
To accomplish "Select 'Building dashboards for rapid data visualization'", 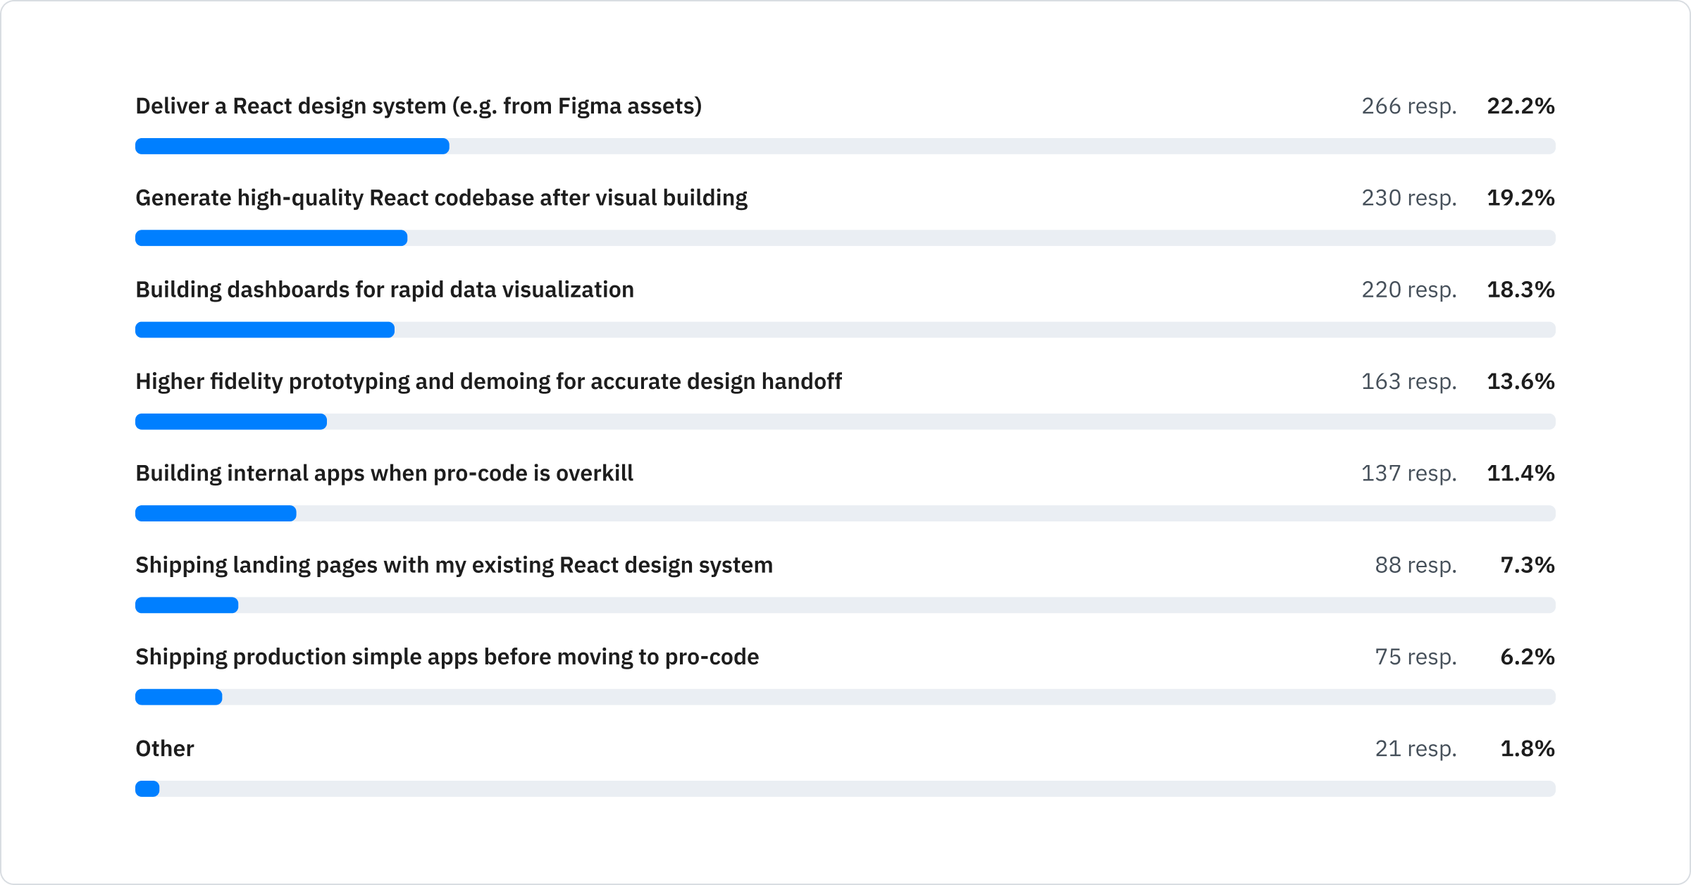I will pos(385,290).
